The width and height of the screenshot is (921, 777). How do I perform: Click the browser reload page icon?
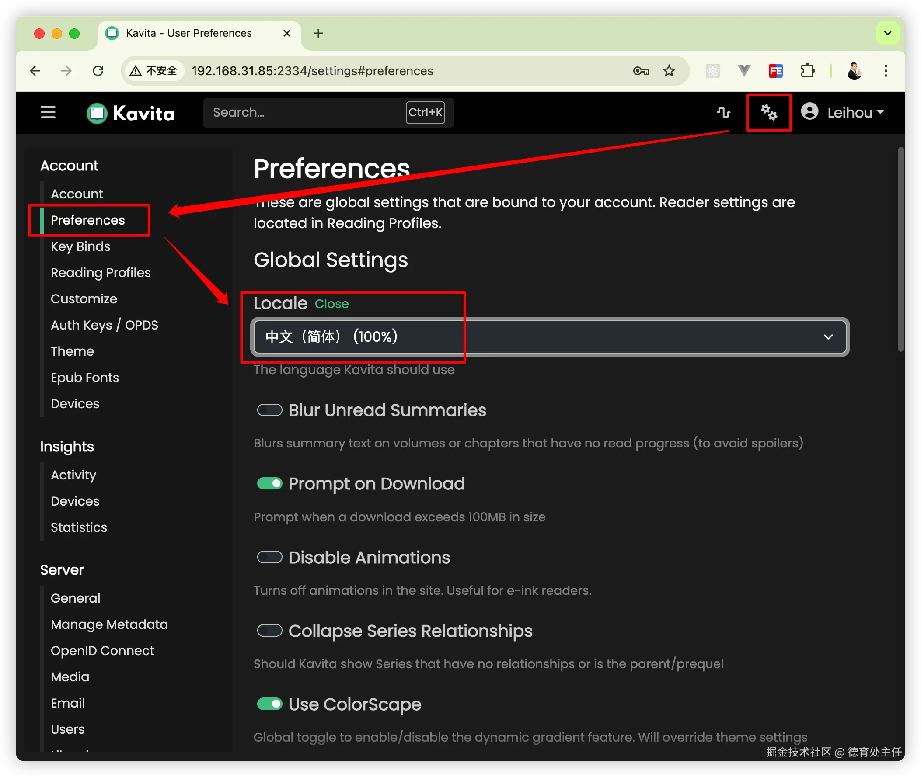point(98,71)
